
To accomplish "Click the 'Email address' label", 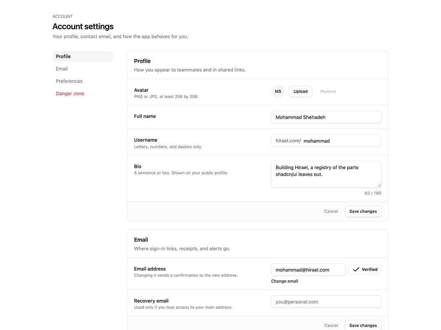I will point(149,269).
